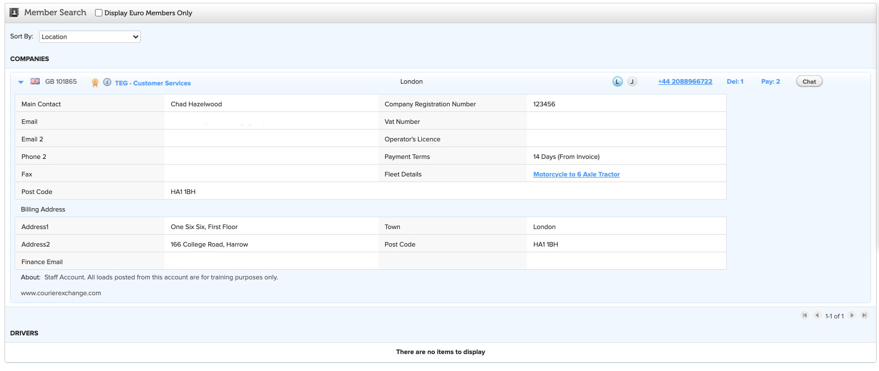Image resolution: width=879 pixels, height=371 pixels.
Task: Click the info icon beside TEG
Action: click(x=107, y=83)
